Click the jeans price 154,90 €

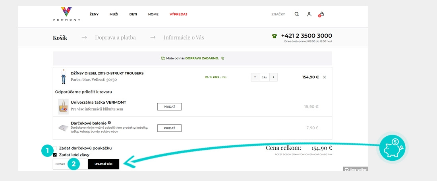[x=311, y=77]
